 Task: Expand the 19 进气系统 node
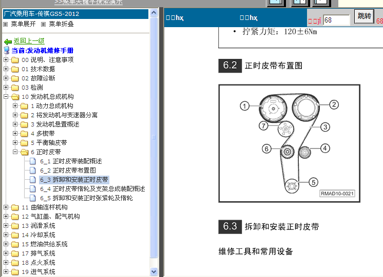[6, 272]
